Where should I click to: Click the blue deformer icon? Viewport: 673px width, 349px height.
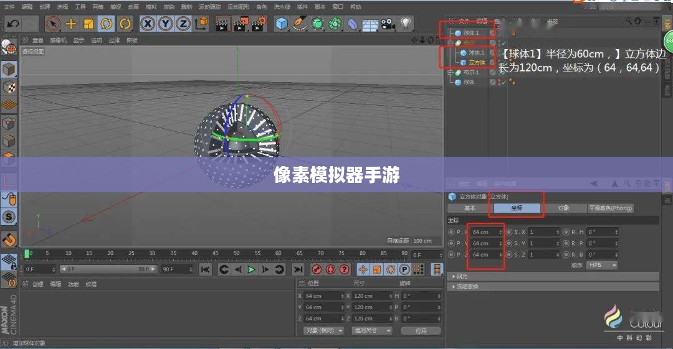point(352,24)
